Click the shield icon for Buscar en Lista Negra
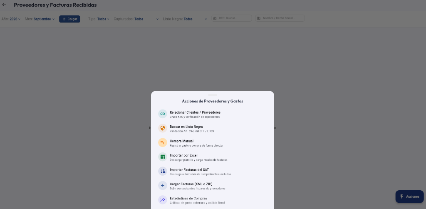Image resolution: width=426 pixels, height=209 pixels. click(163, 128)
